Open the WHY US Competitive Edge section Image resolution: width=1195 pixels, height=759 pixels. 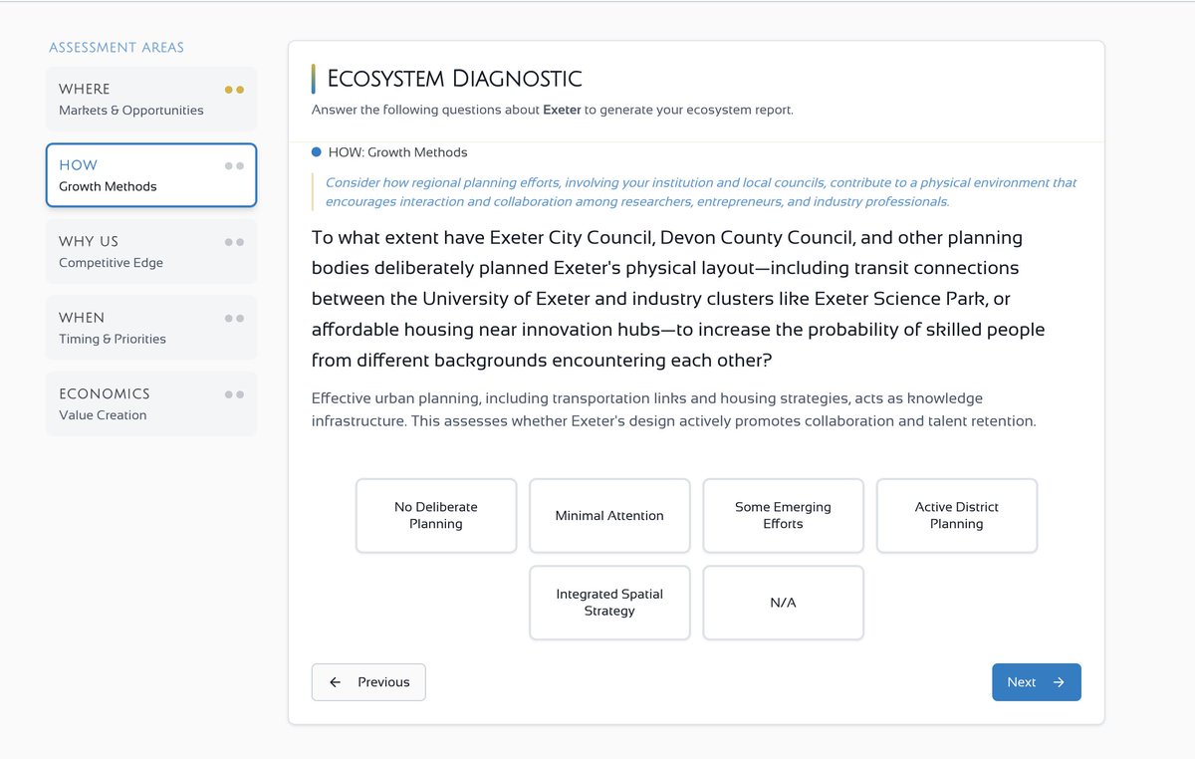pos(150,251)
